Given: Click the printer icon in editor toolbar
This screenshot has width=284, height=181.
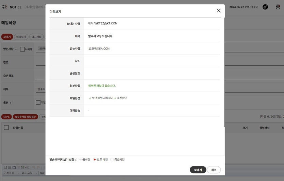Looking at the screenshot, I should pyautogui.click(x=23, y=167).
